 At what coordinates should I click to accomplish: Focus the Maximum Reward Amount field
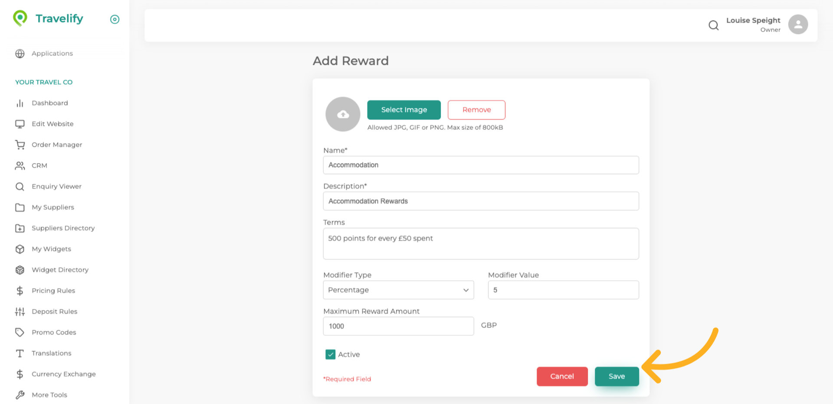(398, 326)
